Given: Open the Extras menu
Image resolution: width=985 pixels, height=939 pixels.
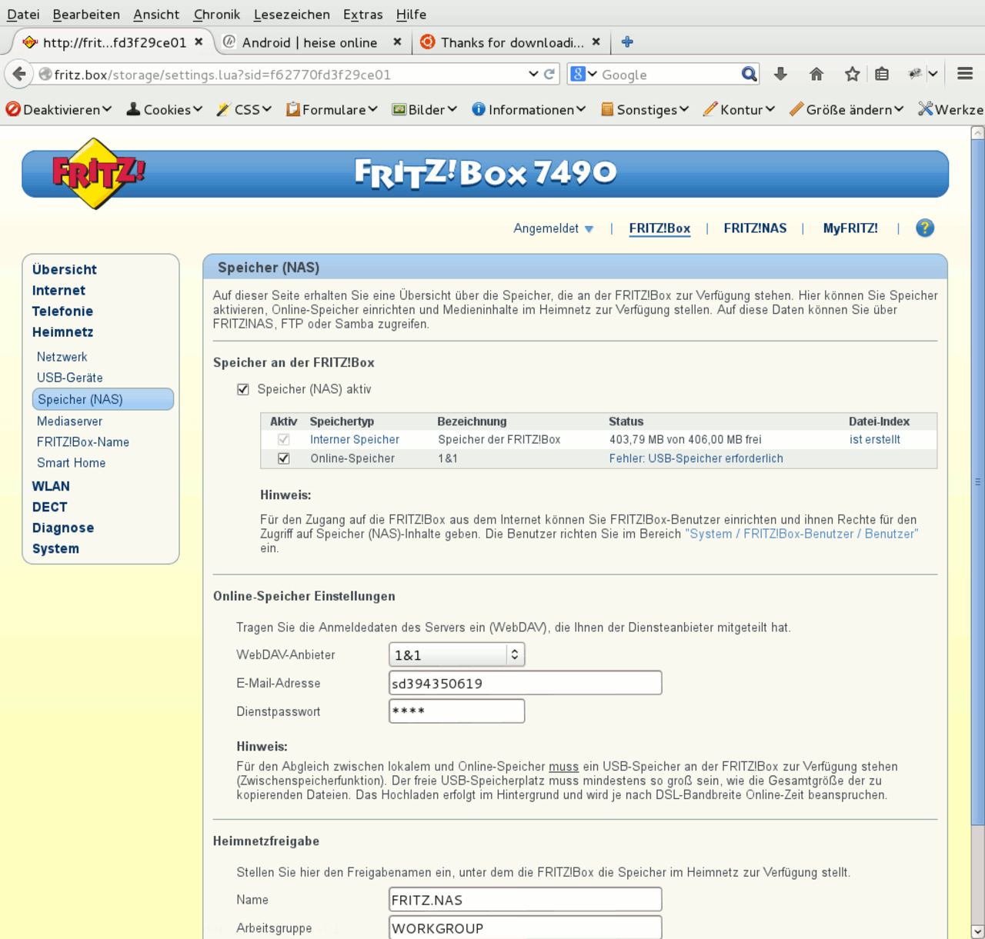Looking at the screenshot, I should point(363,14).
